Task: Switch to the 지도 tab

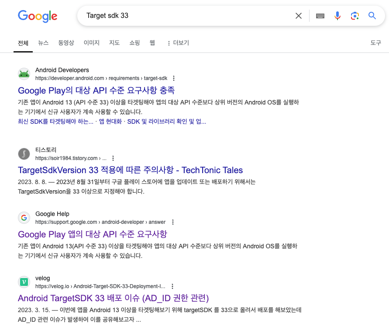Action: coord(114,43)
